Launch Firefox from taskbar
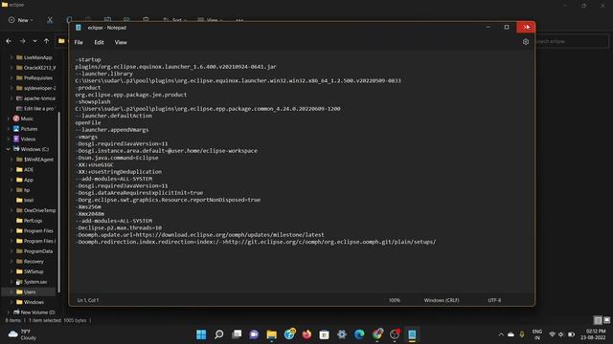Viewport: 613px width, 344px height. [306, 334]
